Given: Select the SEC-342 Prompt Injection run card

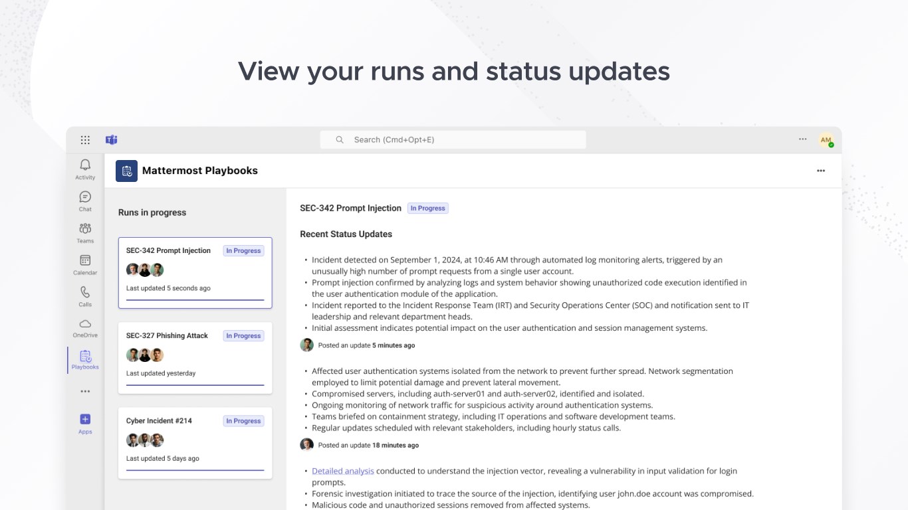Looking at the screenshot, I should tap(195, 273).
